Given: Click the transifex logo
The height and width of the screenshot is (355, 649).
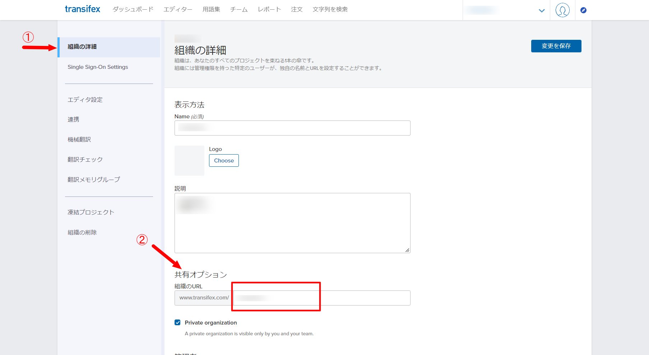Looking at the screenshot, I should pyautogui.click(x=83, y=9).
